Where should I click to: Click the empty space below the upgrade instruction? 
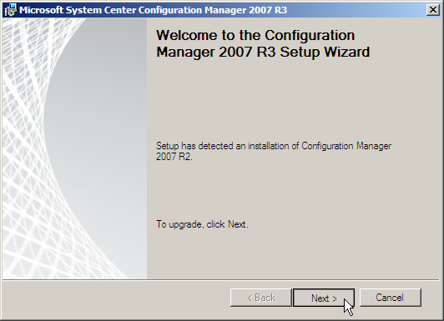pos(291,254)
